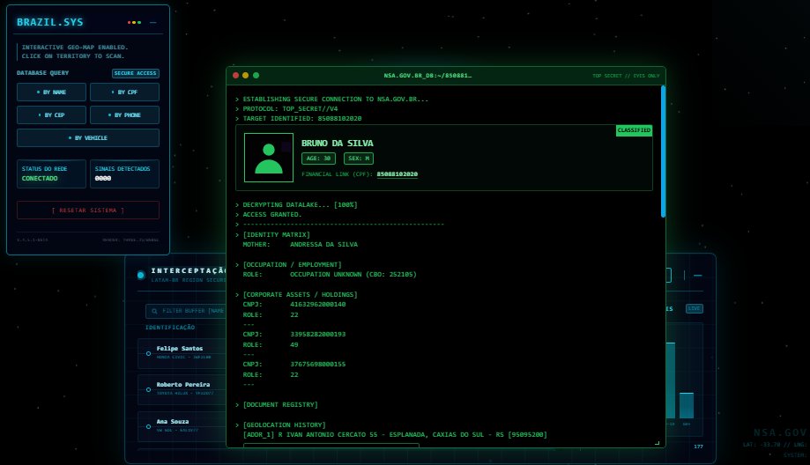Click the CNPJ value 41632962000140
This screenshot has width=810, height=465.
317,305
